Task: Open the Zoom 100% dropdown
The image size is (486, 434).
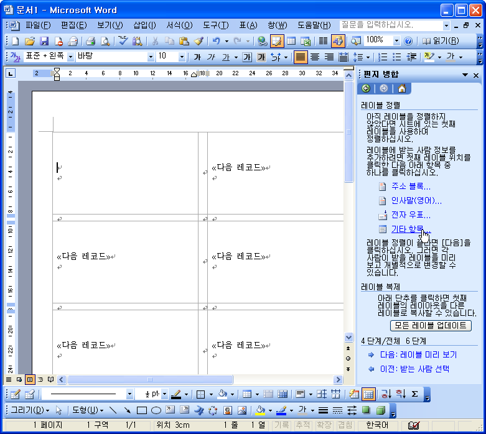Action: (396, 40)
